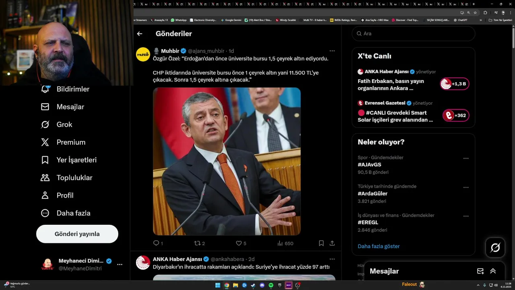Expand the Mesajlar drawer
515x290 pixels.
click(493, 271)
